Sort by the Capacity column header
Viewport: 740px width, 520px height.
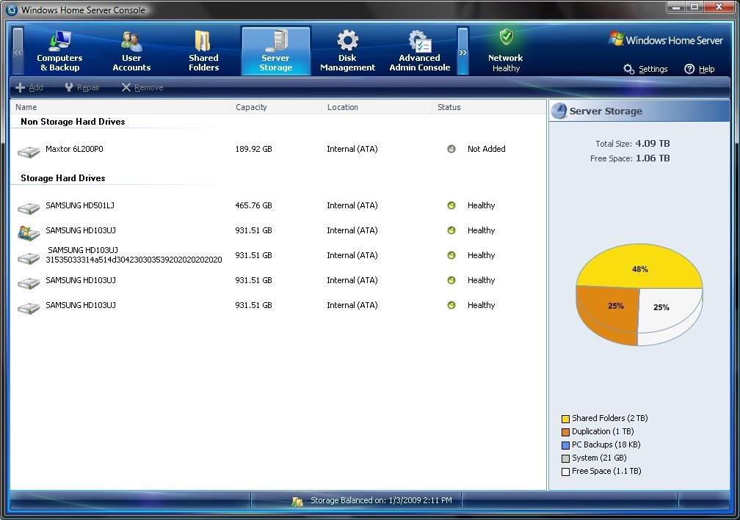coord(276,107)
